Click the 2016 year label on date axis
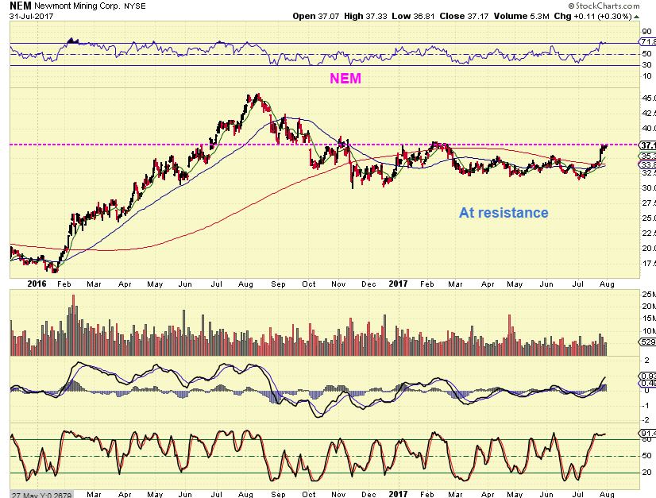656x498 pixels. coord(37,284)
